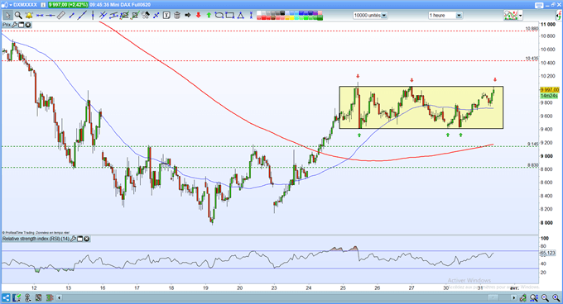The width and height of the screenshot is (563, 304).
Task: Select the short segment drawing tool
Action: point(72,15)
